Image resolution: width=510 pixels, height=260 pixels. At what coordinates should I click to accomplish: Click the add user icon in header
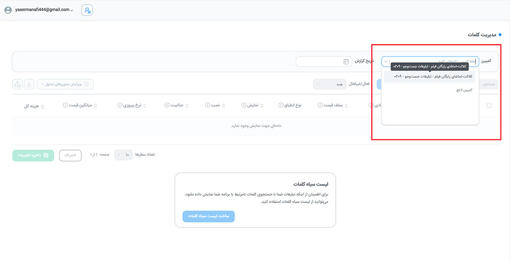tap(87, 10)
